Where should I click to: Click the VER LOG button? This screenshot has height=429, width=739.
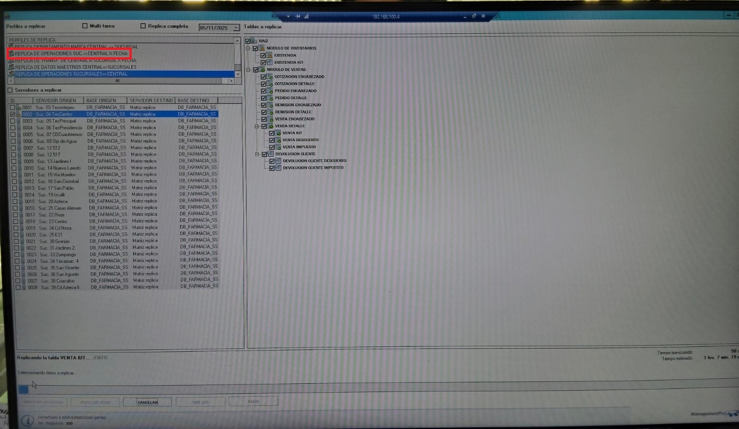(200, 402)
